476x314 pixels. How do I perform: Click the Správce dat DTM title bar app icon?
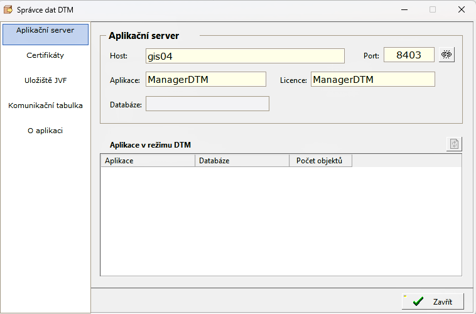8,9
